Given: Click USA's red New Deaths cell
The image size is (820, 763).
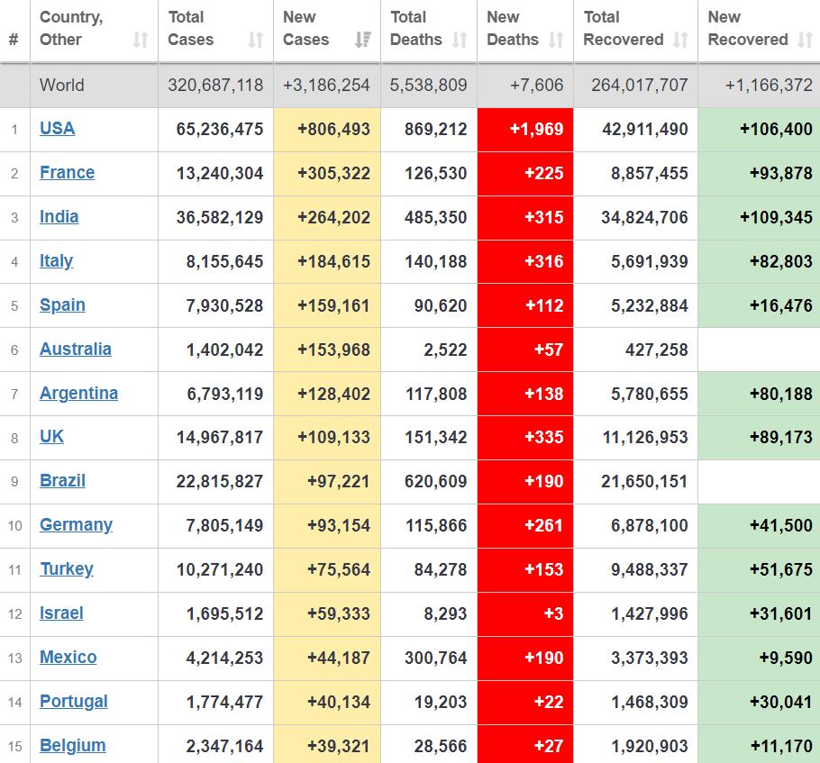Looking at the screenshot, I should click(x=525, y=130).
